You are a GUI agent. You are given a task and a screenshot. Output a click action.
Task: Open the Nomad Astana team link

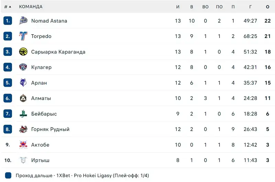(x=49, y=21)
